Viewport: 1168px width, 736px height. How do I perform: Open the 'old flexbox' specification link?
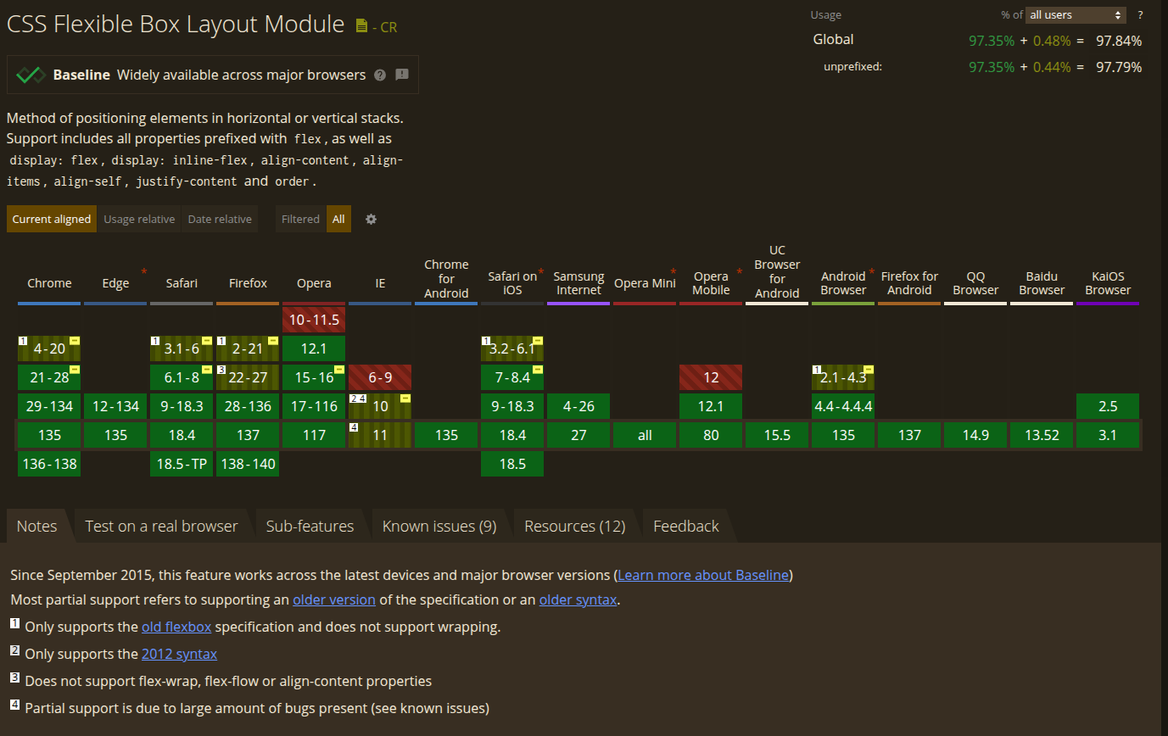click(x=176, y=627)
